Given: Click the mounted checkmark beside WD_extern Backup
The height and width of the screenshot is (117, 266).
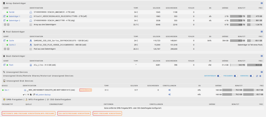Looking at the screenshot, I should point(24,95).
